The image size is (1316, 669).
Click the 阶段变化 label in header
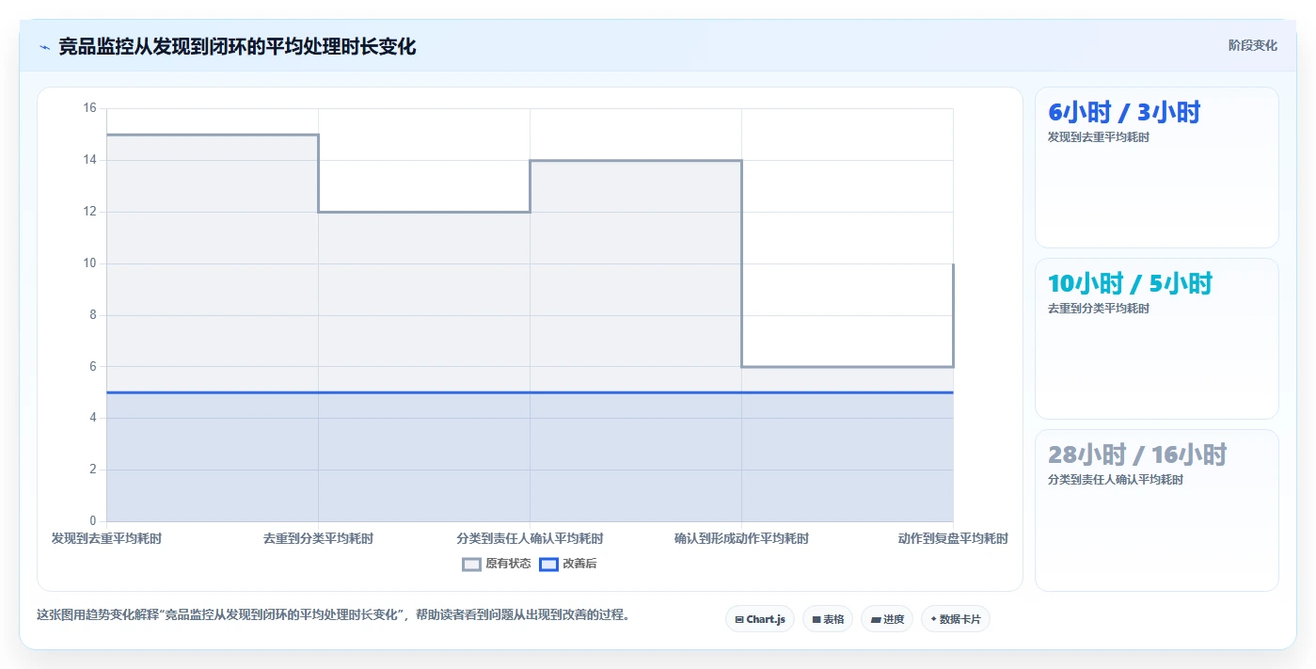click(1253, 45)
